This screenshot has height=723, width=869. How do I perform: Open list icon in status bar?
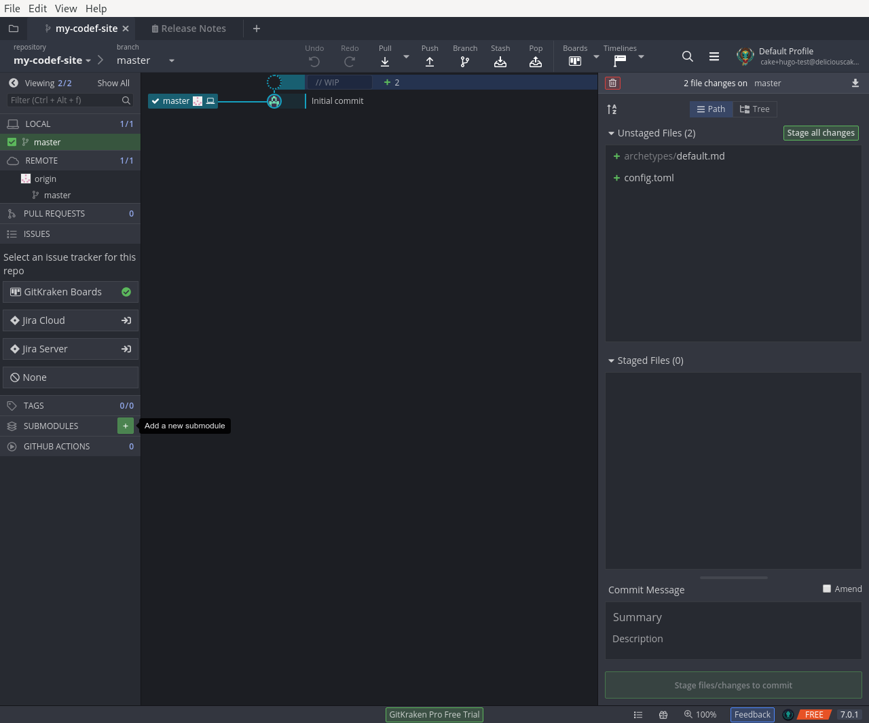point(638,714)
